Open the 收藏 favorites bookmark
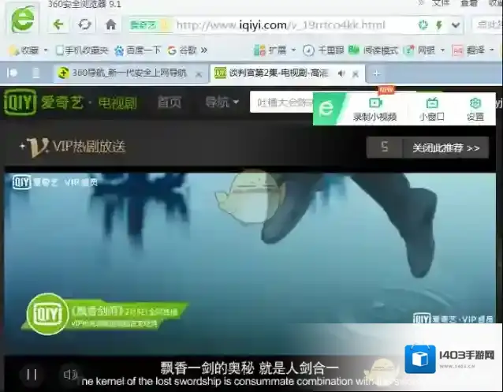This screenshot has height=392, width=503. 24,50
